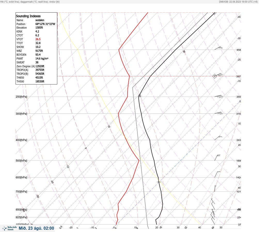
Task: Click the 700[hPa] pressure label
Action: pos(21,192)
